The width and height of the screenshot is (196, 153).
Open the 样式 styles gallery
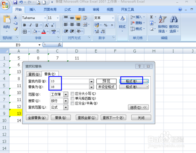coord(122,23)
